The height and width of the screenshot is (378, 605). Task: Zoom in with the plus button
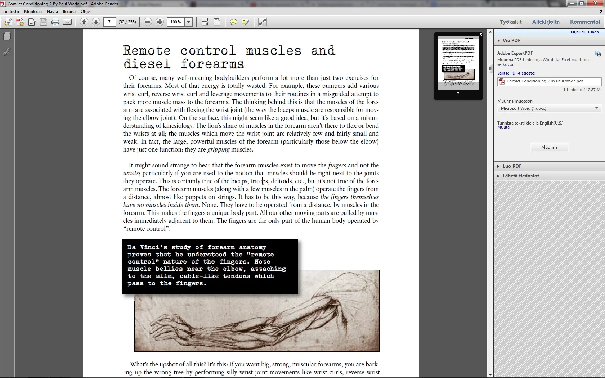coord(160,22)
